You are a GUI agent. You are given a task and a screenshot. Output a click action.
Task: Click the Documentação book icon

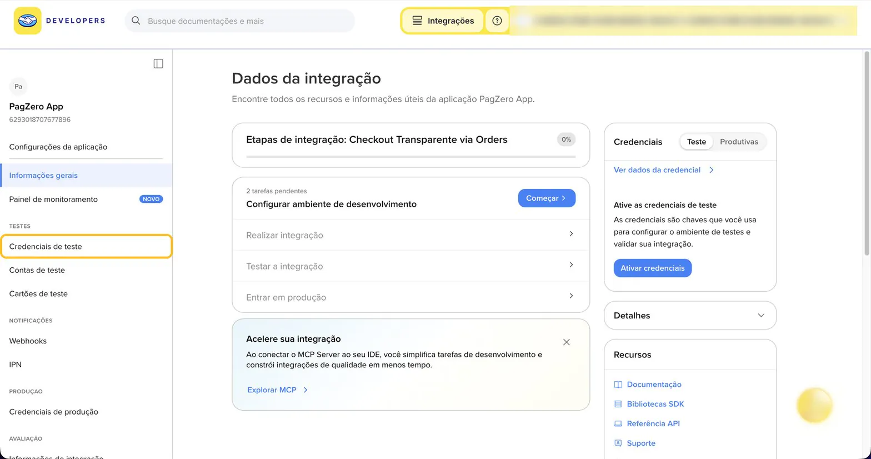click(x=618, y=385)
